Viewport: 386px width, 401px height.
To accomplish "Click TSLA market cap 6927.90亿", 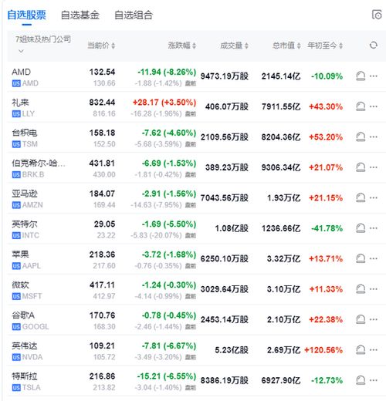I will [281, 380].
